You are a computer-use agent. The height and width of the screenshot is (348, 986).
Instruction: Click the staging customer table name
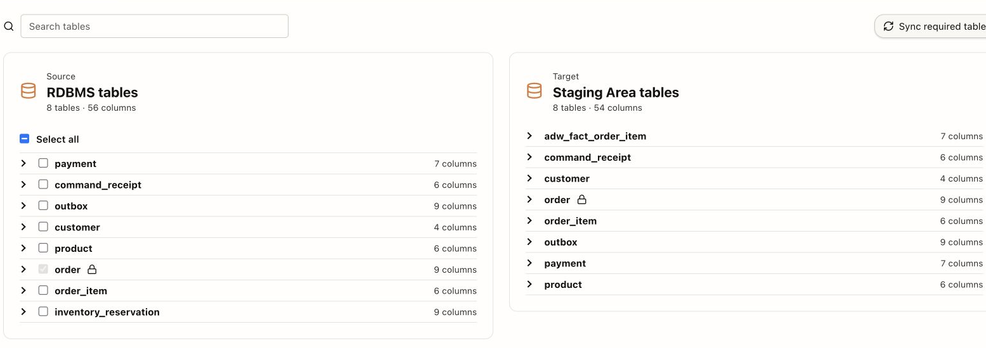[x=567, y=178]
